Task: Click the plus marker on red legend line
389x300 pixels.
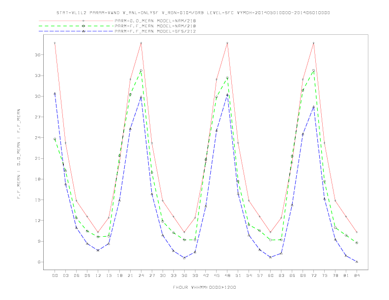Action: 83,21
